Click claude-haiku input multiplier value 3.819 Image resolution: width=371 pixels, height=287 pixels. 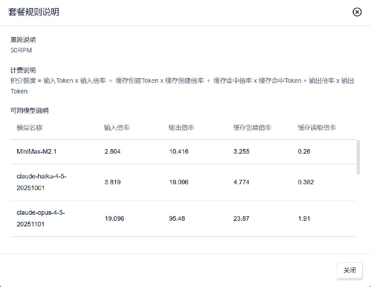point(113,182)
